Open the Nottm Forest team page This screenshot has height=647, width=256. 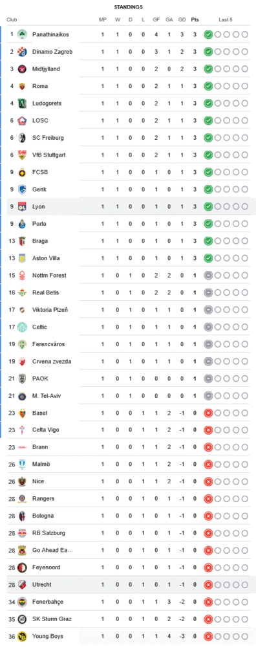49,275
